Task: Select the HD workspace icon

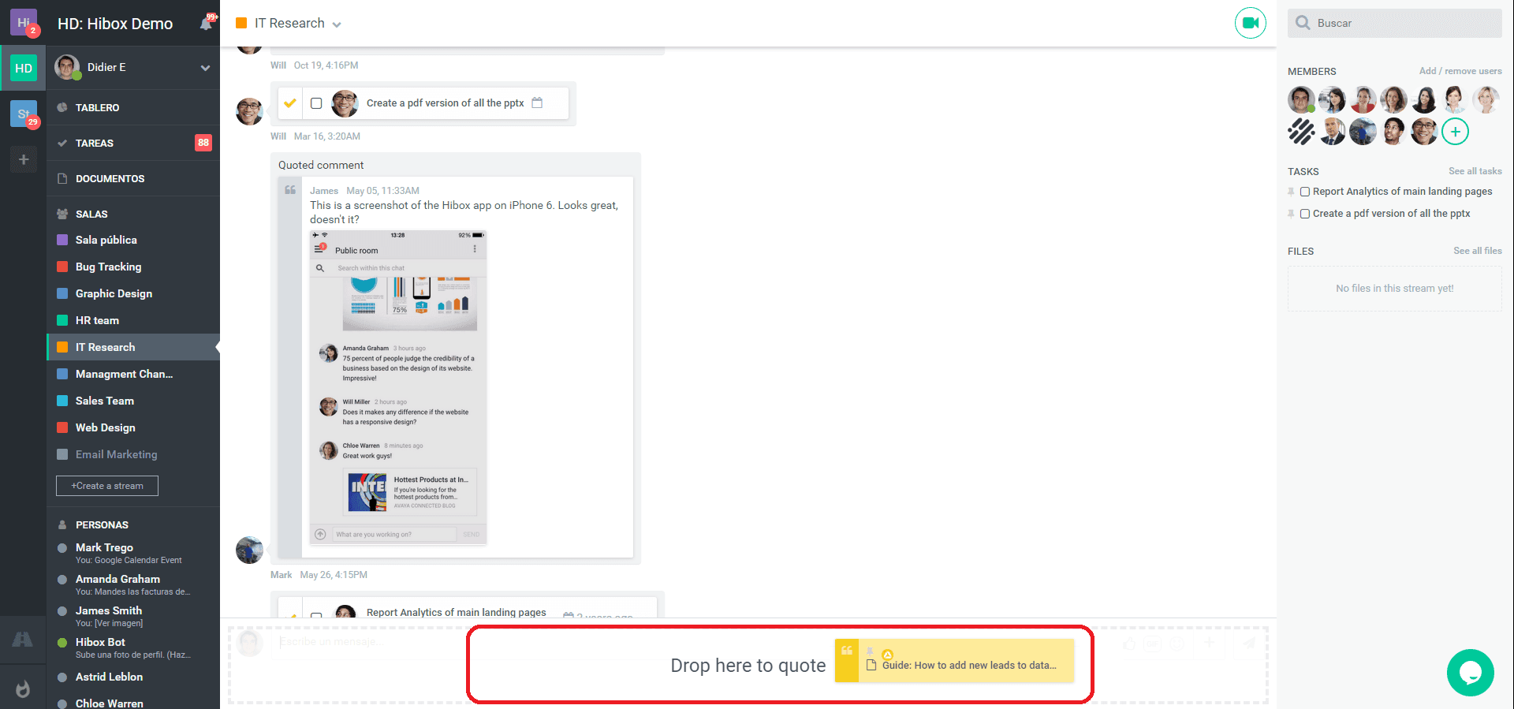Action: 24,68
